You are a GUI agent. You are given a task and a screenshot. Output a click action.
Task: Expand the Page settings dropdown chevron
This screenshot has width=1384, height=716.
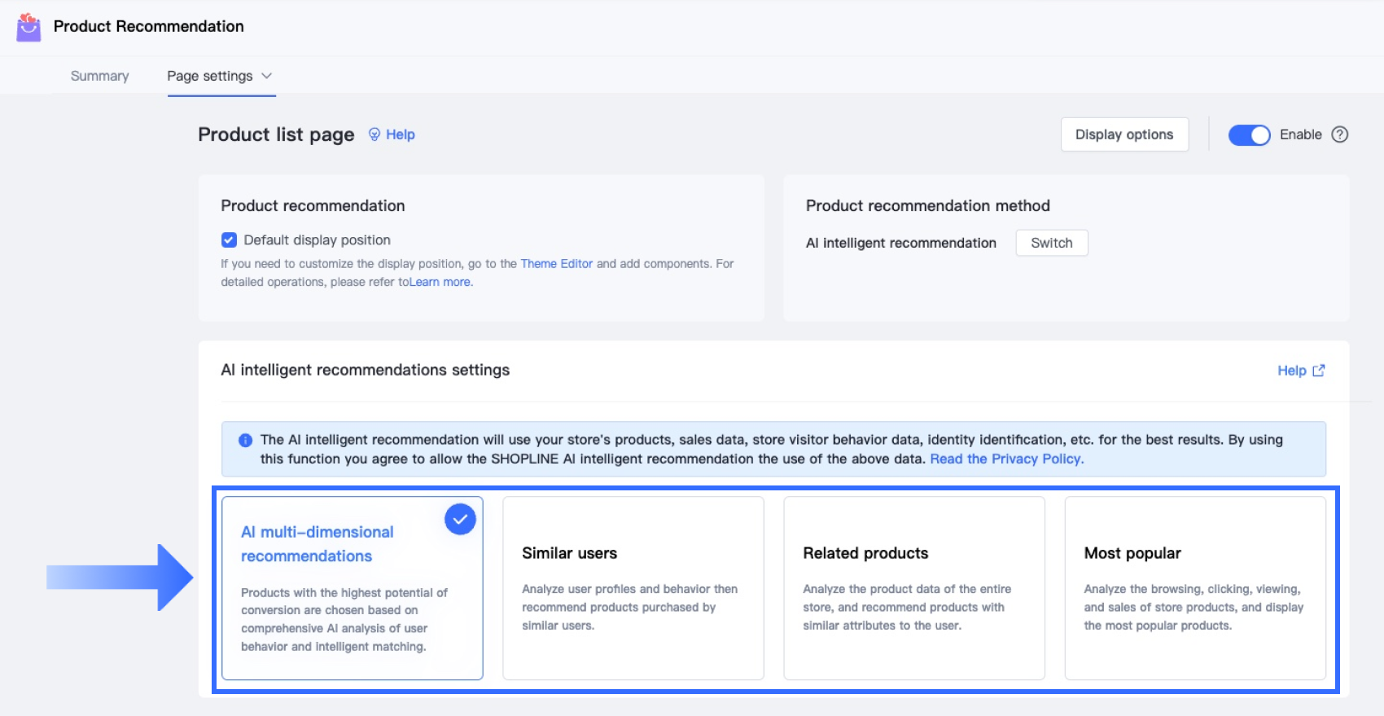(266, 76)
